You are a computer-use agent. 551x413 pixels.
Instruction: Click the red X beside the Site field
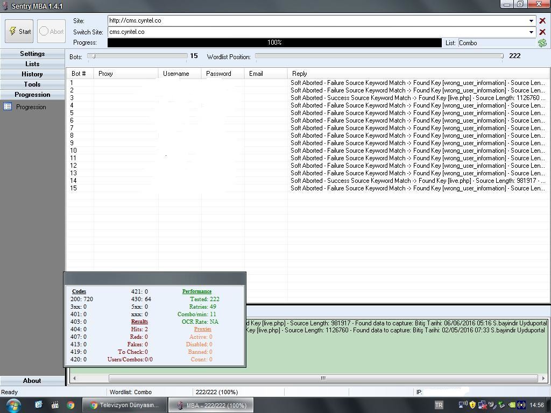pos(542,21)
